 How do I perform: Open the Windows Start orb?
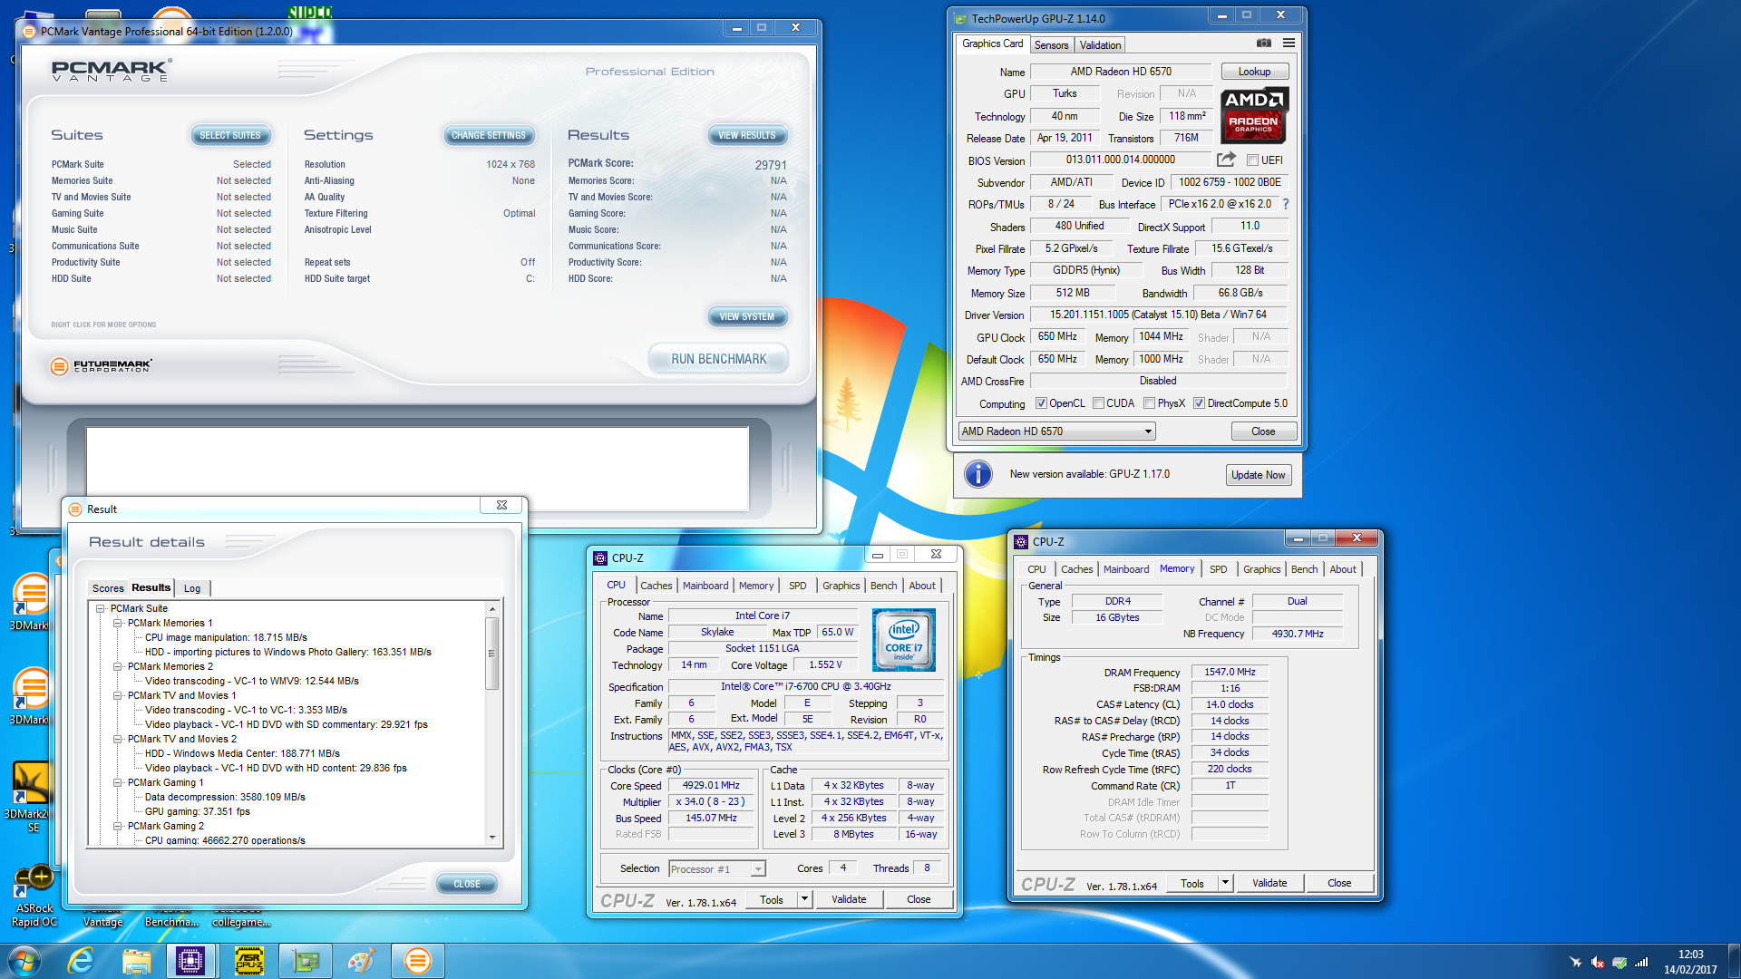(x=24, y=961)
